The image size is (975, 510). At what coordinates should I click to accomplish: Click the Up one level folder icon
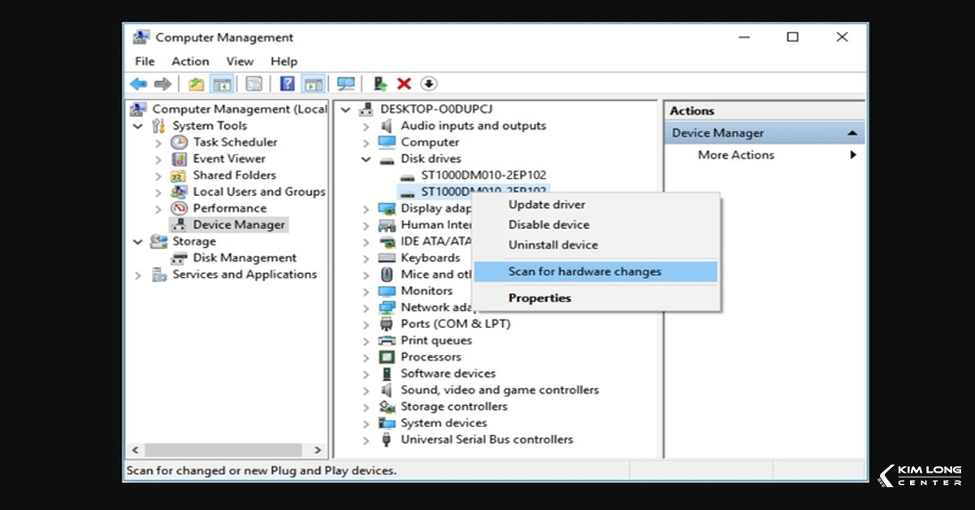pos(196,84)
